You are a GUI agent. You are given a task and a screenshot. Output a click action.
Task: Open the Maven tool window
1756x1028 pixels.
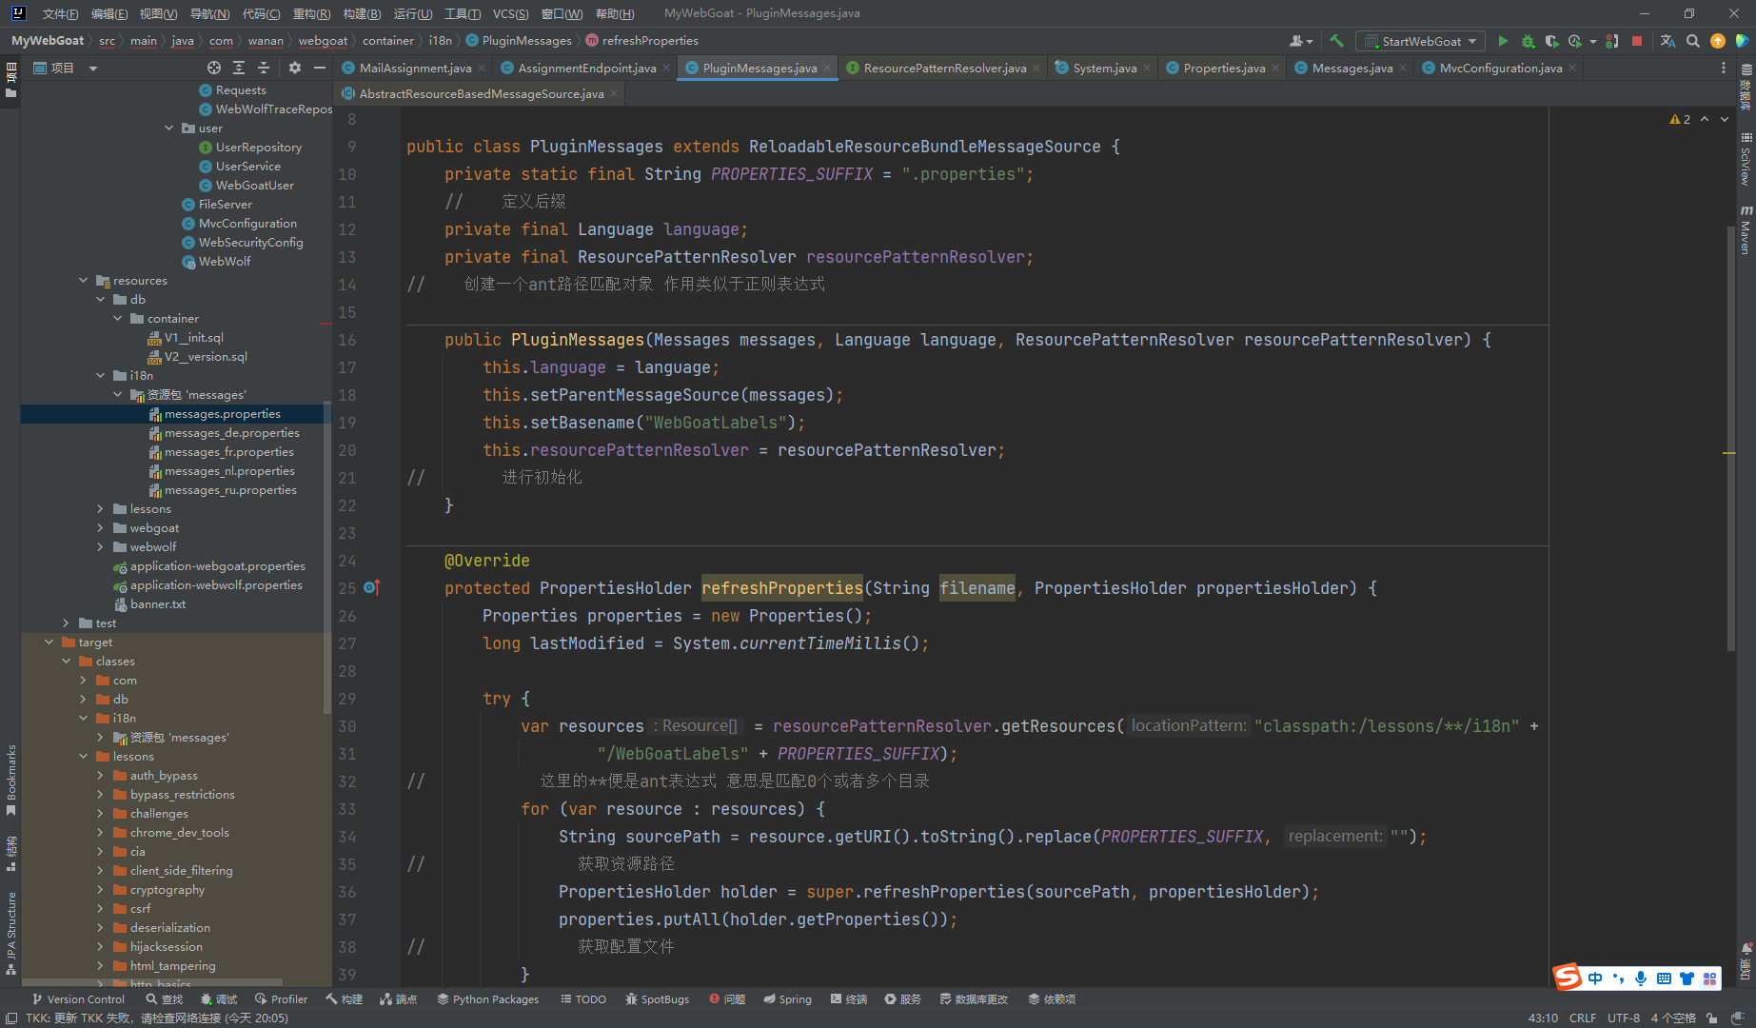pyautogui.click(x=1746, y=230)
